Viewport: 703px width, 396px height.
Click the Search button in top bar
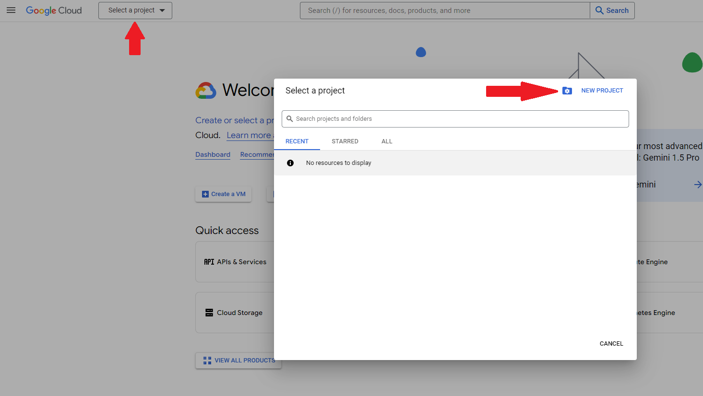click(612, 11)
